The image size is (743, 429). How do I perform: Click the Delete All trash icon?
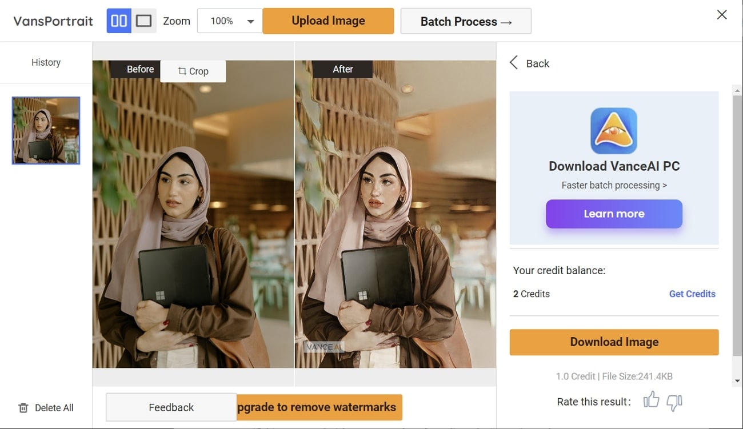(23, 408)
